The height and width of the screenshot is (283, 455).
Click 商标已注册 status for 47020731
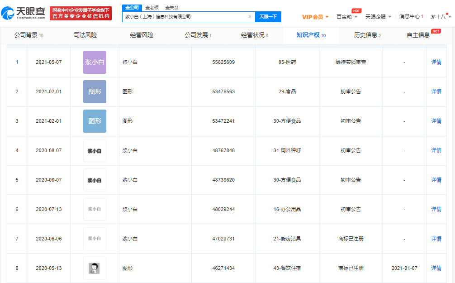pyautogui.click(x=351, y=239)
